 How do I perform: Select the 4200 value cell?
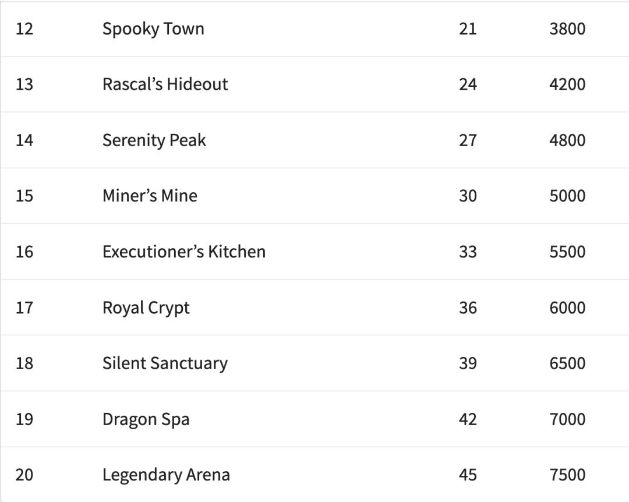pos(567,84)
